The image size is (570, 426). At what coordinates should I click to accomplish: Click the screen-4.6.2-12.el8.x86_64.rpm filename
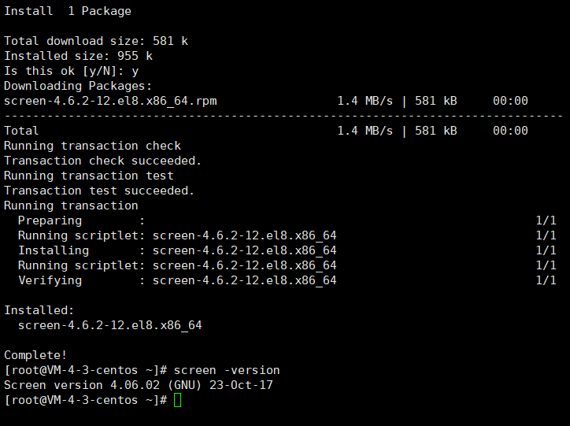coord(110,101)
